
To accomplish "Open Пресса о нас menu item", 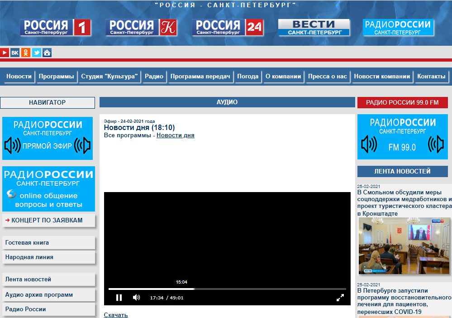I will click(328, 77).
